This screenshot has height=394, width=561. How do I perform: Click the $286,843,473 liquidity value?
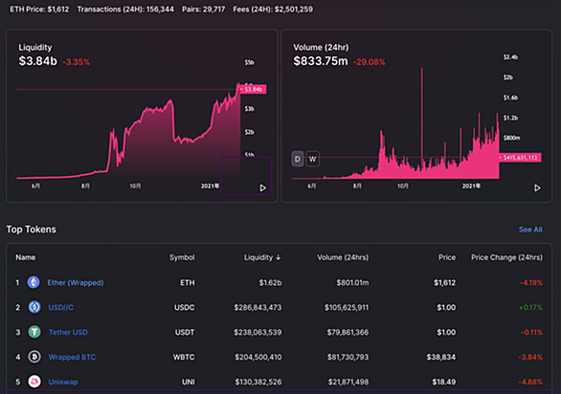[x=258, y=308]
